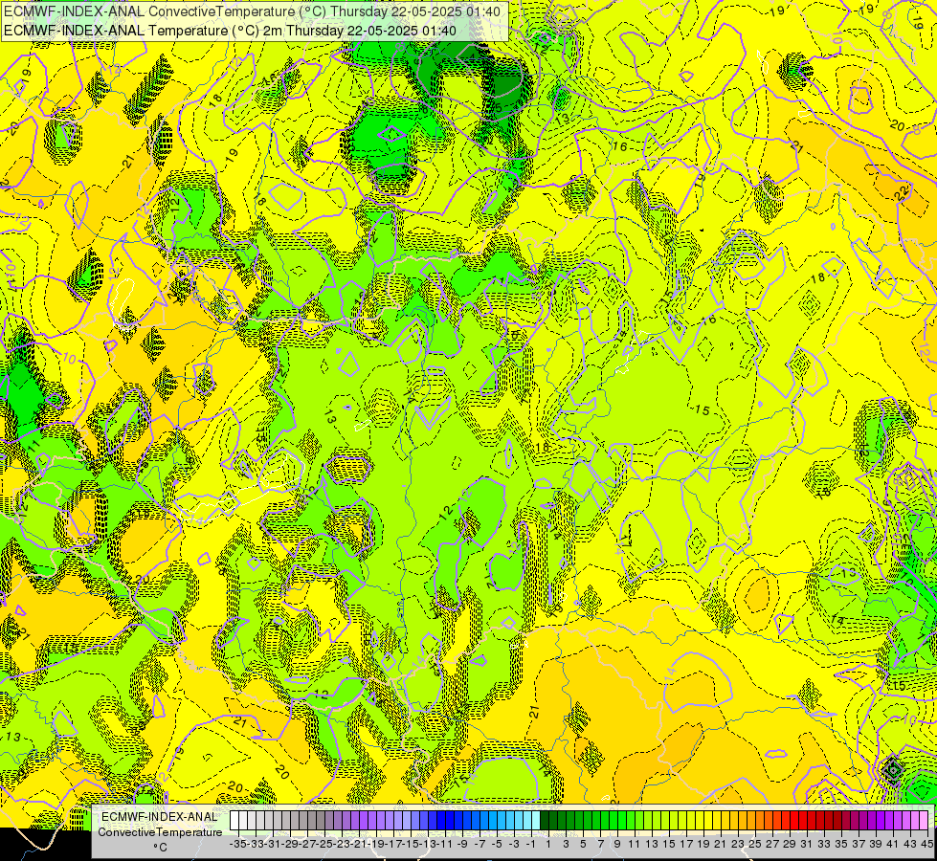This screenshot has width=937, height=861.
Task: Select the darkest green legend swatch above 1
Action: point(545,821)
